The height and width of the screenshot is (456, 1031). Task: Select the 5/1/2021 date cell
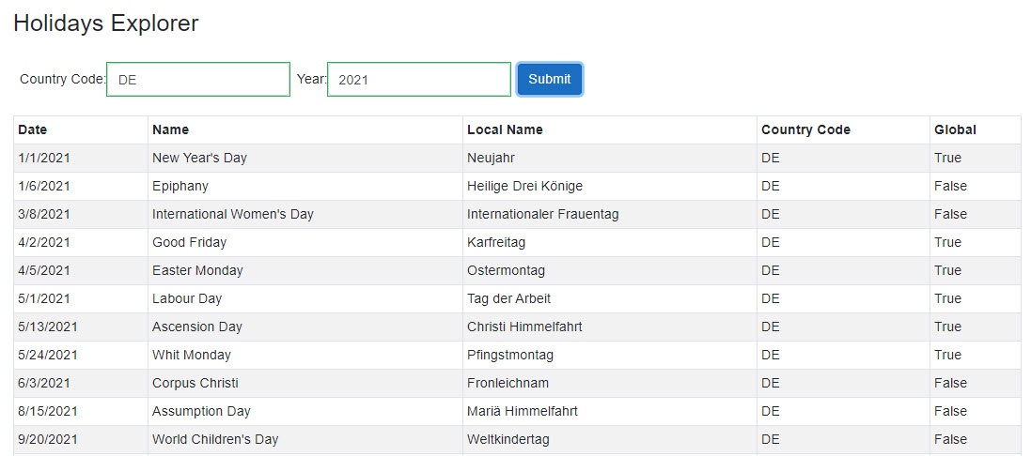click(x=44, y=298)
